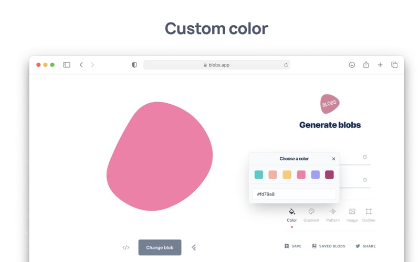Choose the Pattern fill icon

[x=333, y=212]
